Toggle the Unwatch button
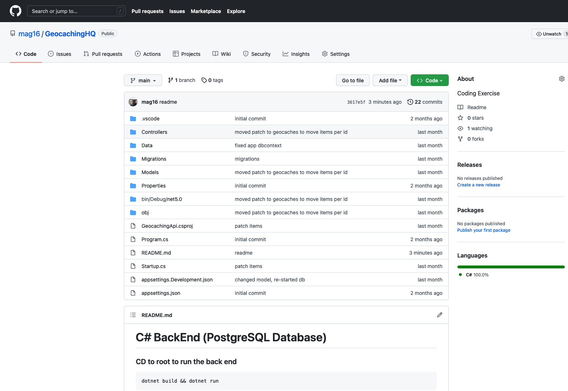This screenshot has width=568, height=391. 549,34
